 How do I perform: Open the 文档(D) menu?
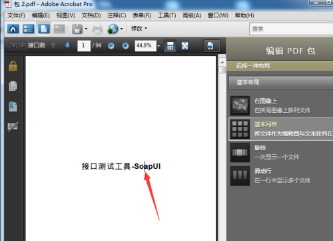click(91, 15)
